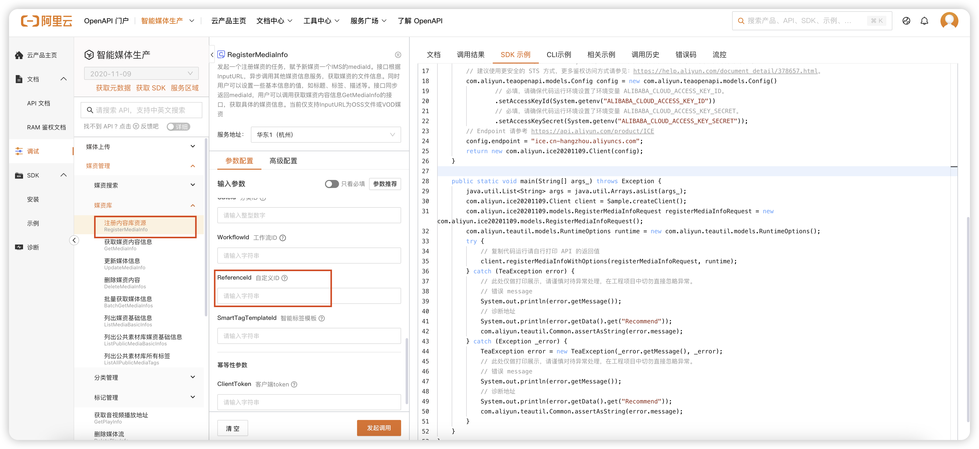979x449 pixels.
Task: Switch to the 调用结果 tab
Action: coord(470,55)
